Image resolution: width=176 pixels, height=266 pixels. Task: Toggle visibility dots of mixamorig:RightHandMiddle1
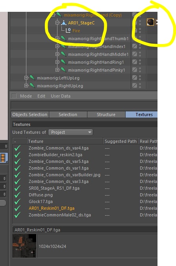pyautogui.click(x=140, y=54)
